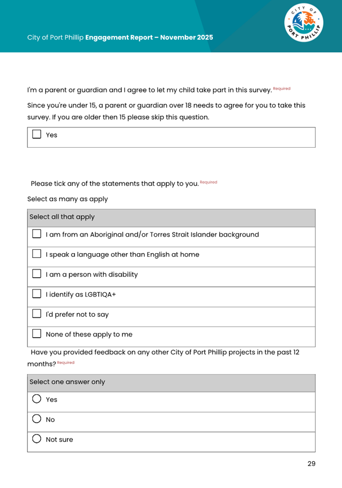Click the Required label beside the tick statements question

click(x=209, y=182)
